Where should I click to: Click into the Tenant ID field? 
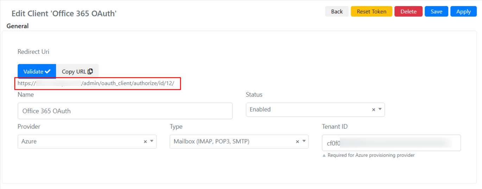click(x=391, y=143)
